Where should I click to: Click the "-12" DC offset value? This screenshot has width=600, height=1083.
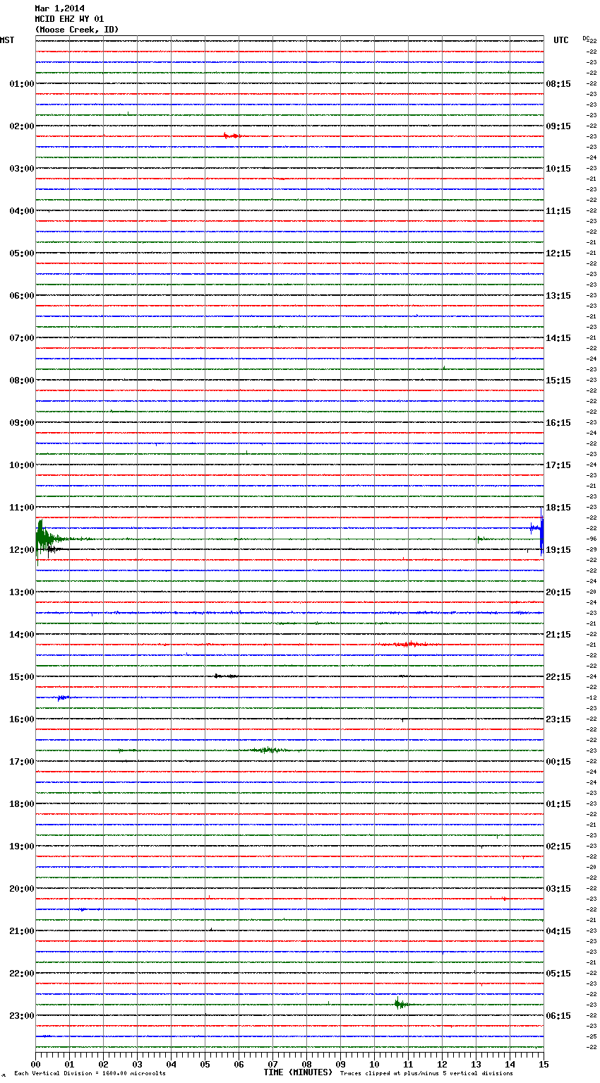click(x=592, y=698)
